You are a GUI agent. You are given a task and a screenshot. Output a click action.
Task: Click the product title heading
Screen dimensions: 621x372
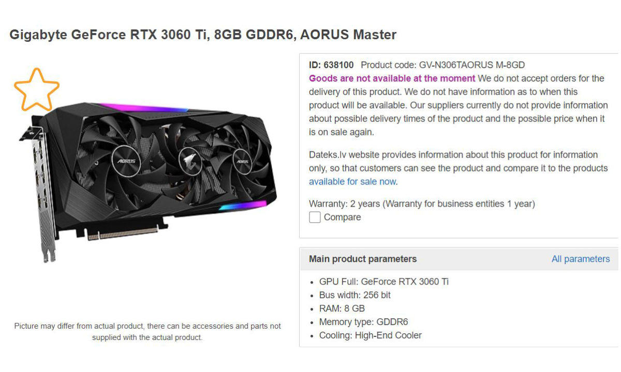pos(203,35)
